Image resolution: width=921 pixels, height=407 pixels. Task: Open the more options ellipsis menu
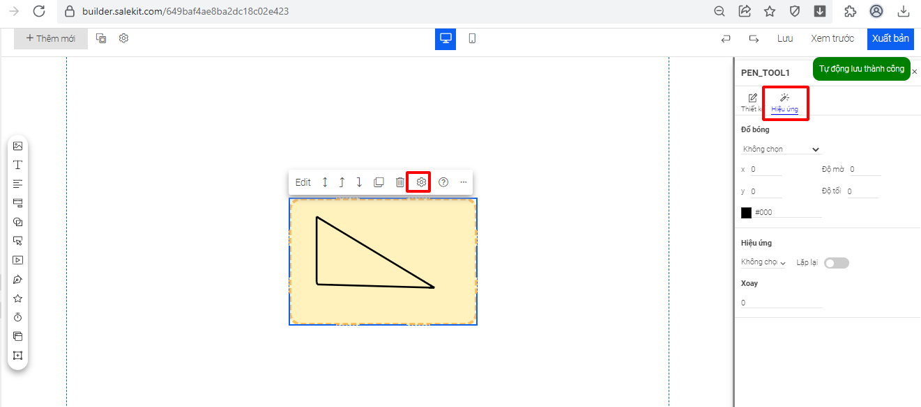[x=464, y=182]
